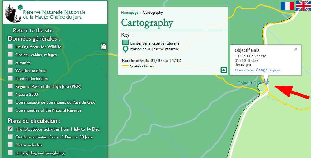Switch site language to French flag
311x158 pixels.
coord(287,6)
